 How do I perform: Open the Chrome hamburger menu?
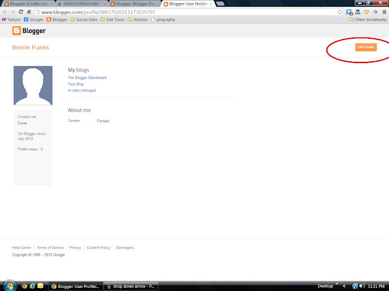384,12
